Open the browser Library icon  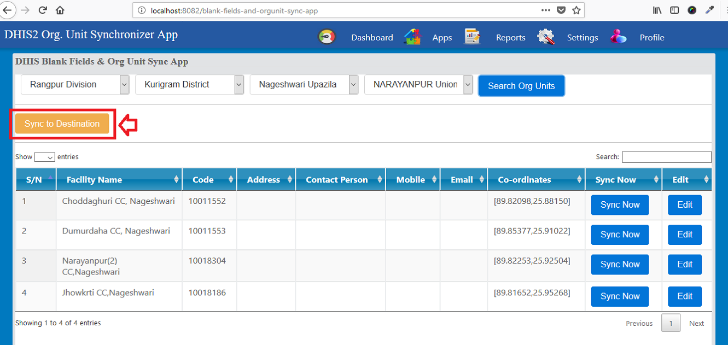click(x=658, y=10)
